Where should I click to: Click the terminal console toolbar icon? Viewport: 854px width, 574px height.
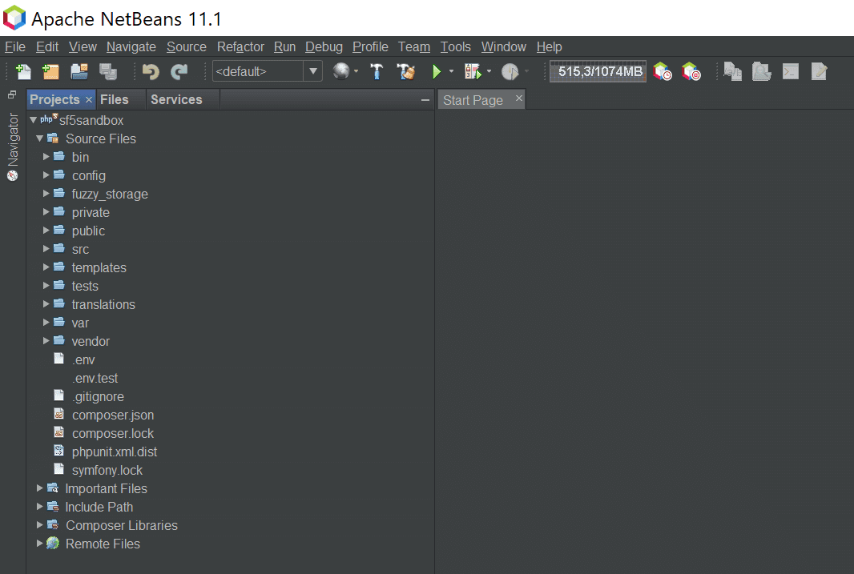tap(790, 71)
